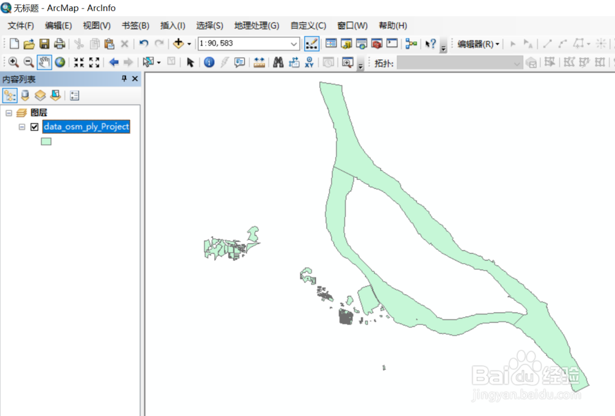Use the Measure tool
Image resolution: width=615 pixels, height=416 pixels.
coord(259,62)
